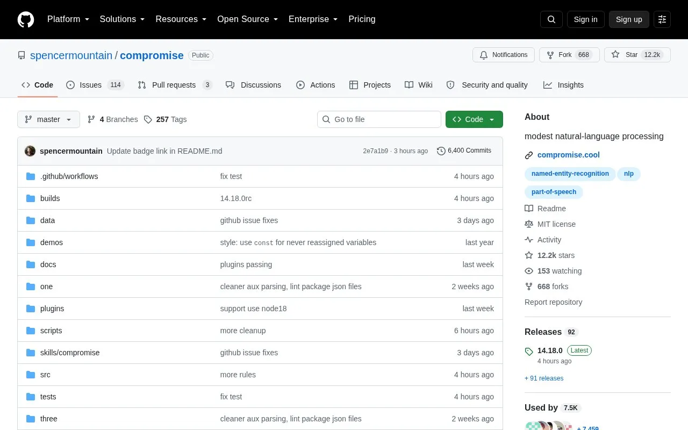
Task: Switch to the Pull requests tab
Action: point(175,85)
